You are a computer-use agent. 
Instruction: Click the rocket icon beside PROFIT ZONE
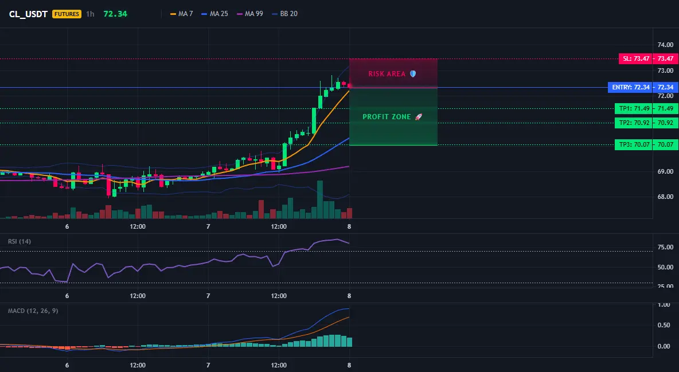[x=418, y=117]
